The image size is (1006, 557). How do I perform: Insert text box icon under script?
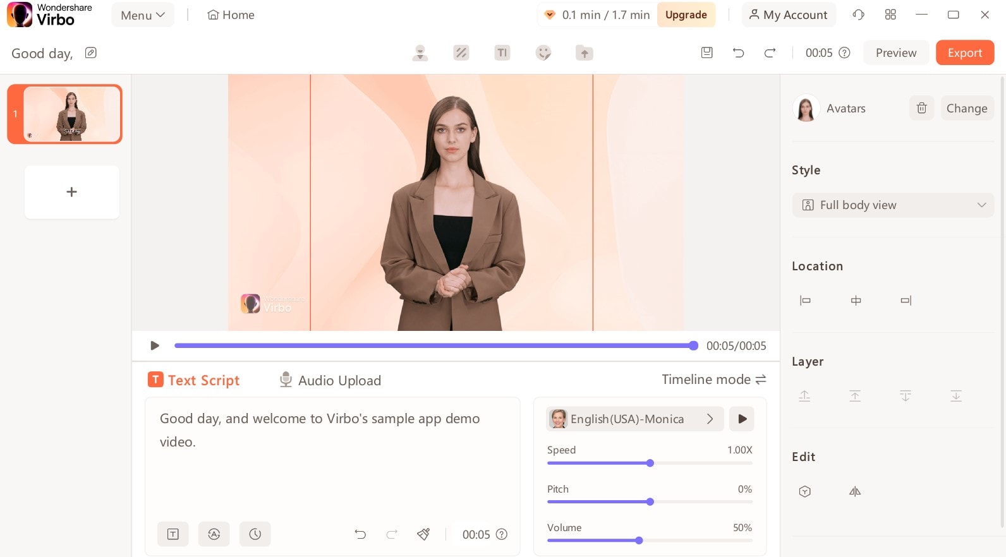(173, 534)
